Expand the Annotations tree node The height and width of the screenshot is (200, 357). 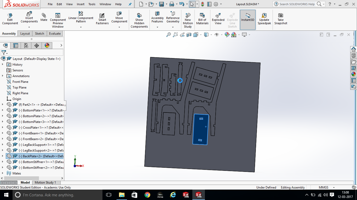click(3, 76)
